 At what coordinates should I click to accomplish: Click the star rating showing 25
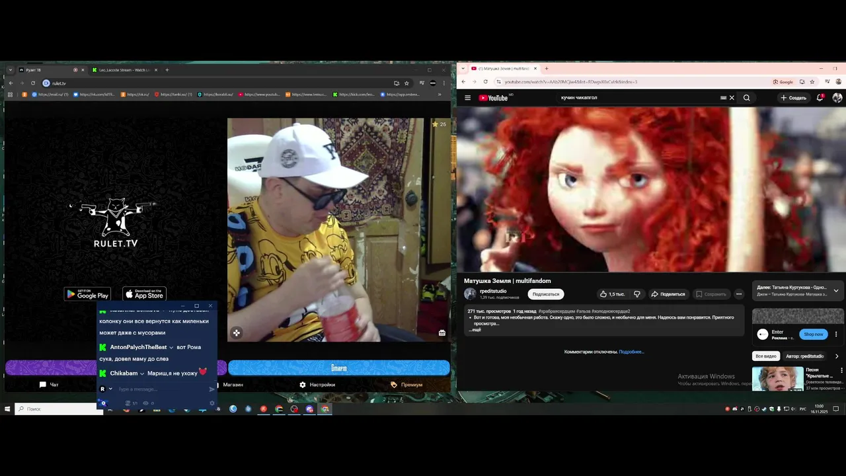point(439,124)
